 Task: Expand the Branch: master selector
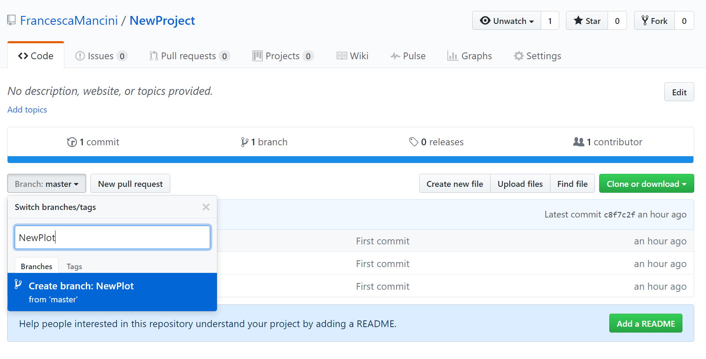[47, 183]
